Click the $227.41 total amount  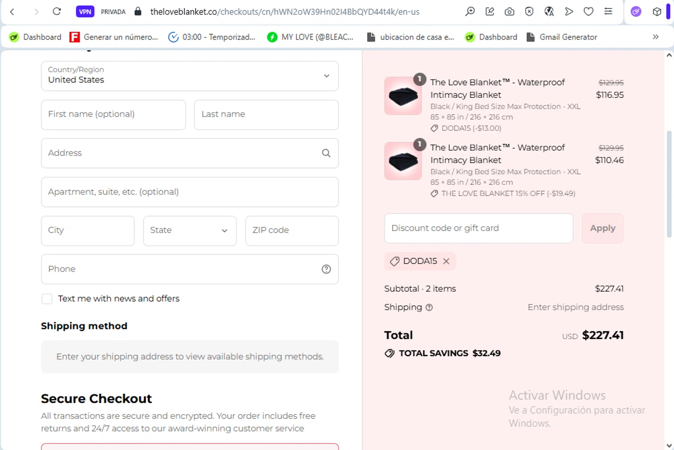pyautogui.click(x=603, y=335)
